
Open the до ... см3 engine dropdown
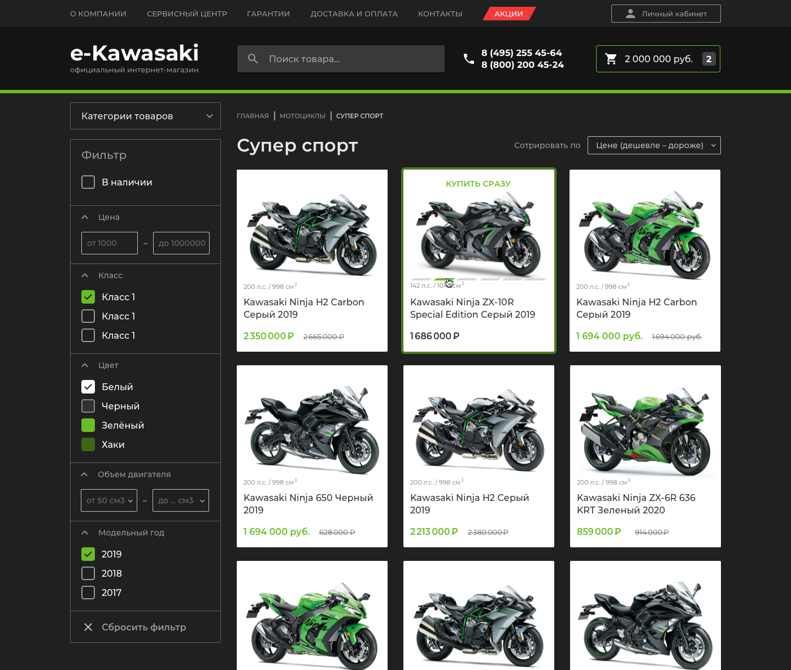(181, 500)
